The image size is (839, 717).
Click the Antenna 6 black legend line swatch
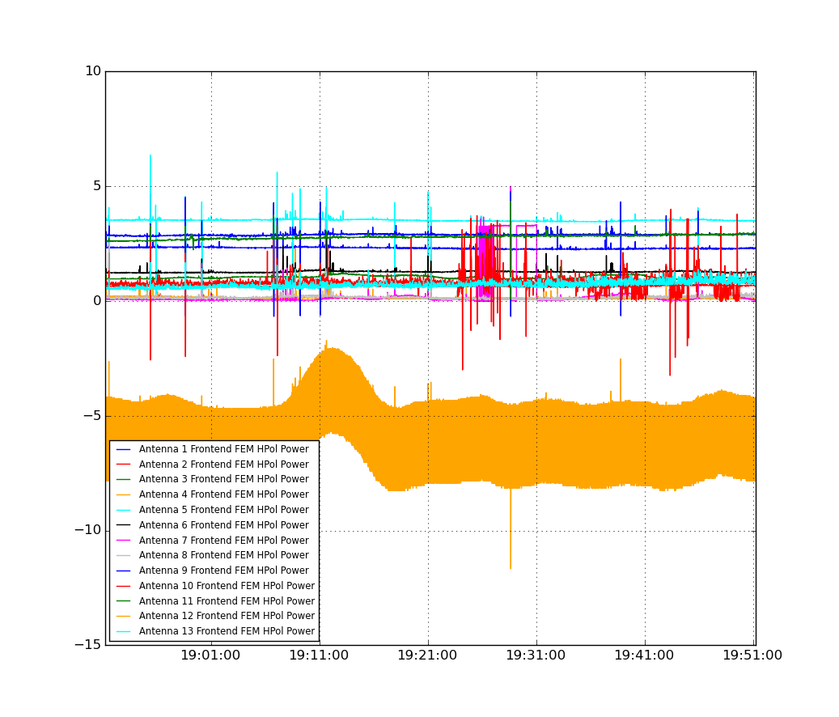pos(124,525)
